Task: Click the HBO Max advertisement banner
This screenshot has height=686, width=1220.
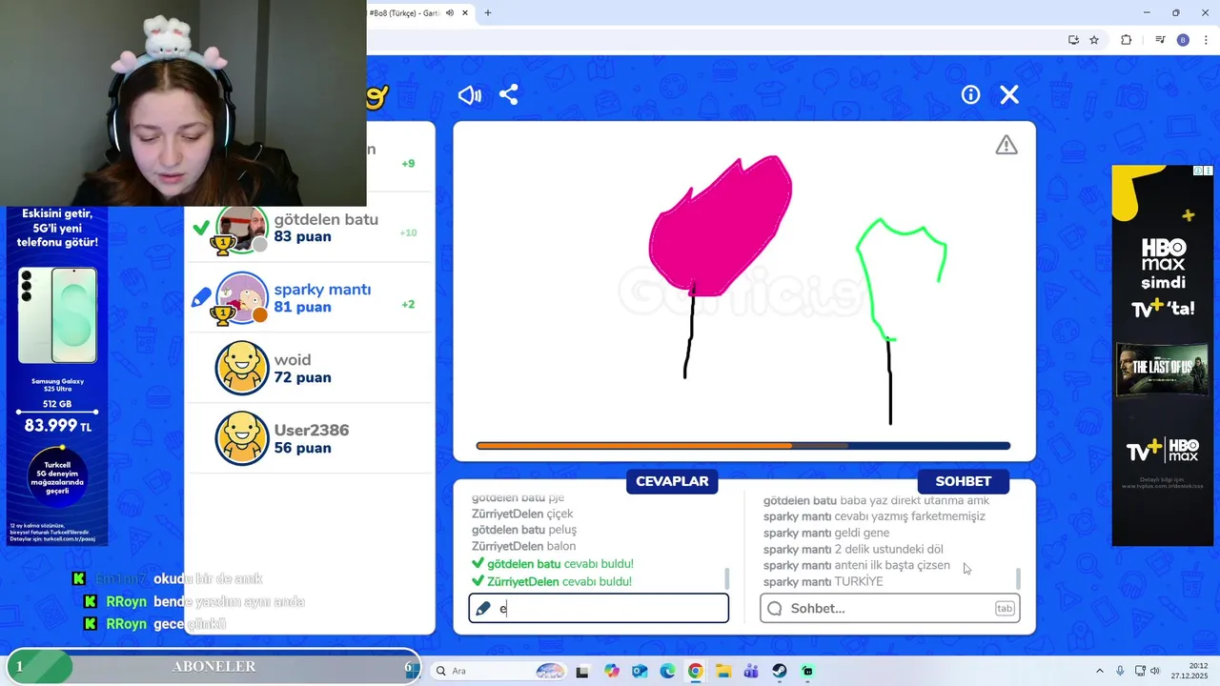Action: [x=1163, y=355]
